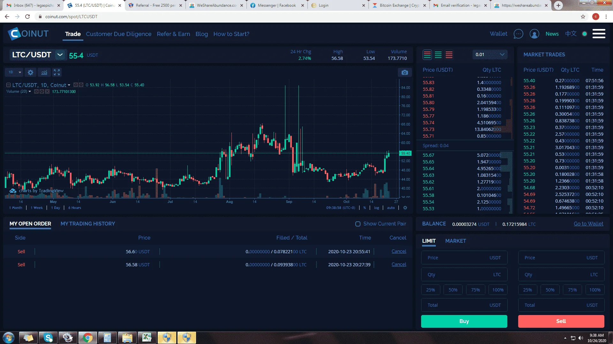Image resolution: width=613 pixels, height=344 pixels.
Task: Expand the Volume (20) indicator menu
Action: click(30, 92)
